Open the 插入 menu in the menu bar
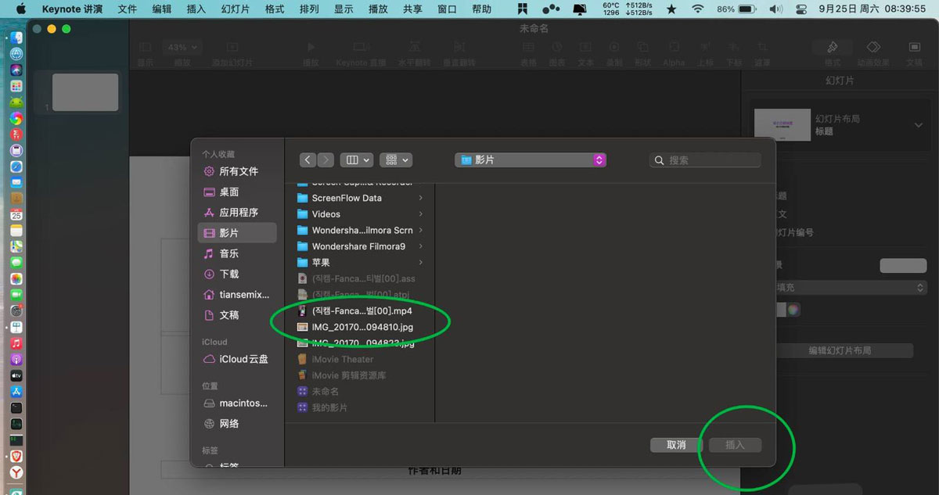The image size is (939, 495). click(196, 9)
